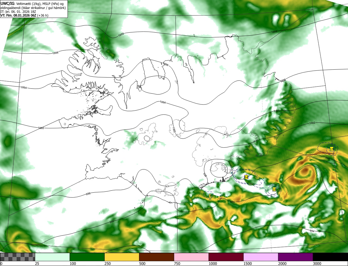Select the light pink 750–1000 legend swatch
348x266 pixels.
(x=191, y=257)
